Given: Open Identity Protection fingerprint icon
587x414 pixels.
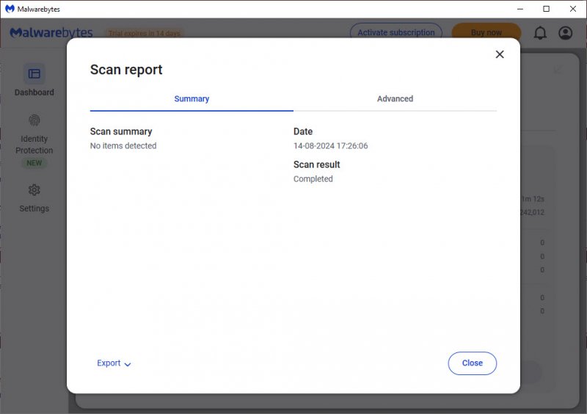Looking at the screenshot, I should pos(34,120).
